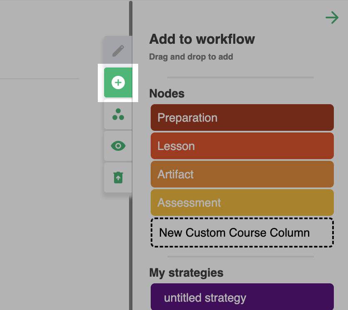Click the My strategies section heading

186,272
